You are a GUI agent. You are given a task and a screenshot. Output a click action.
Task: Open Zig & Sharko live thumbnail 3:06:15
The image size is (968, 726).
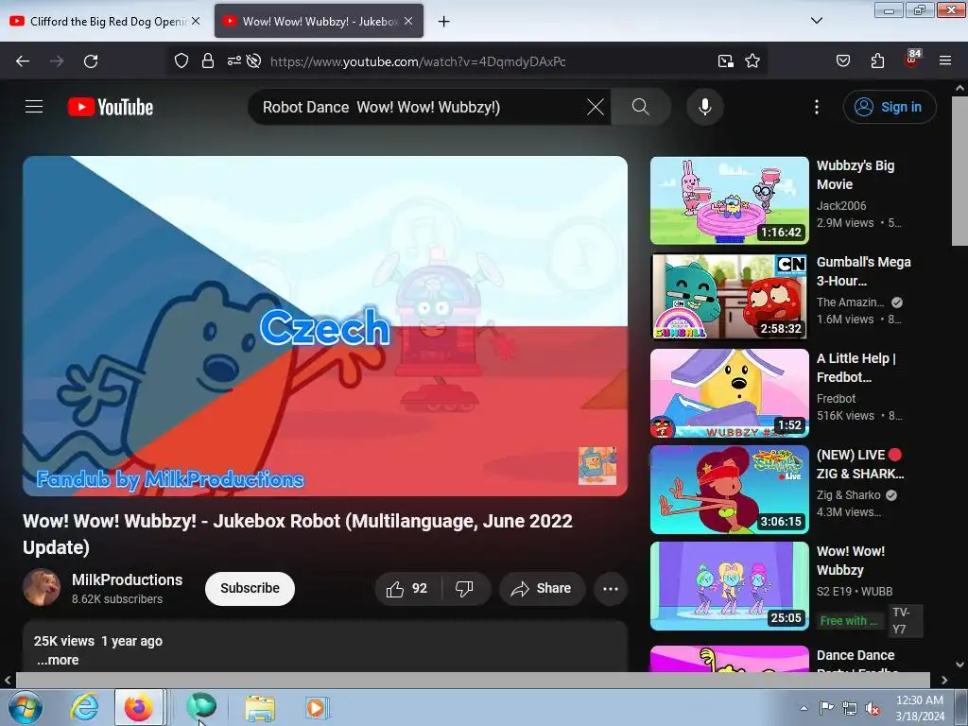click(729, 489)
